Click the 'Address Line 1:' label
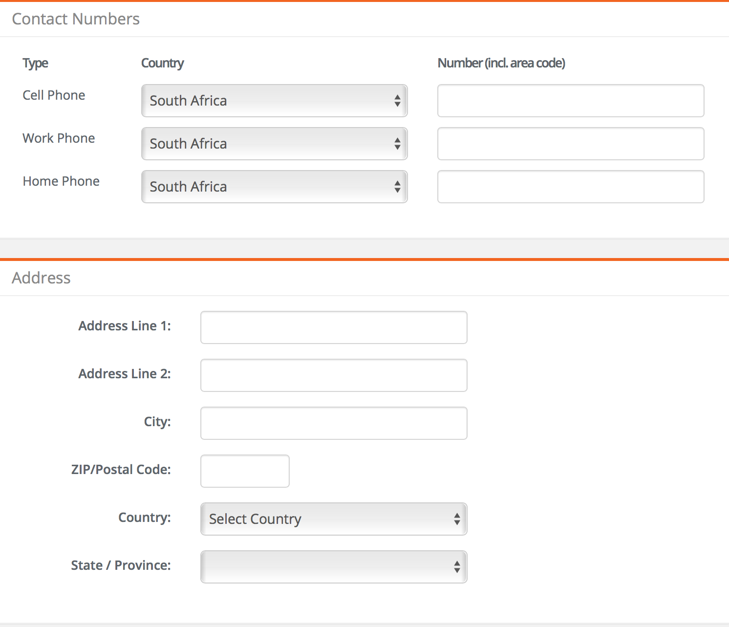This screenshot has width=729, height=627. [x=125, y=326]
